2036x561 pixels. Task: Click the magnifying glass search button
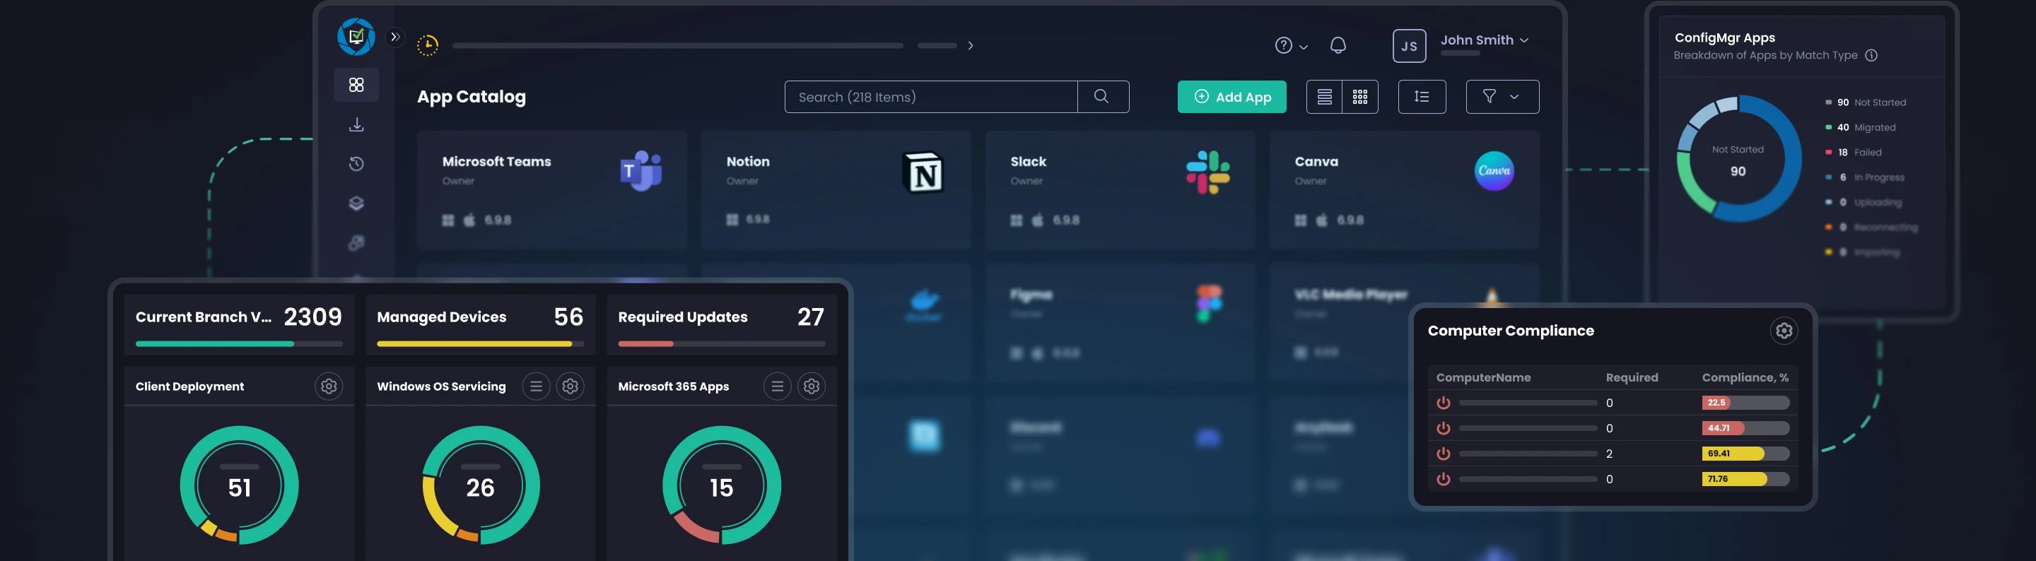click(1103, 96)
